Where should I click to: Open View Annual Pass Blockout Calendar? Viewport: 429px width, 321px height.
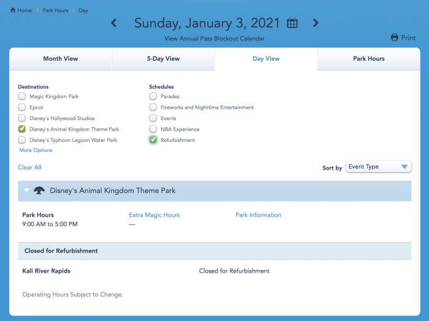point(214,39)
